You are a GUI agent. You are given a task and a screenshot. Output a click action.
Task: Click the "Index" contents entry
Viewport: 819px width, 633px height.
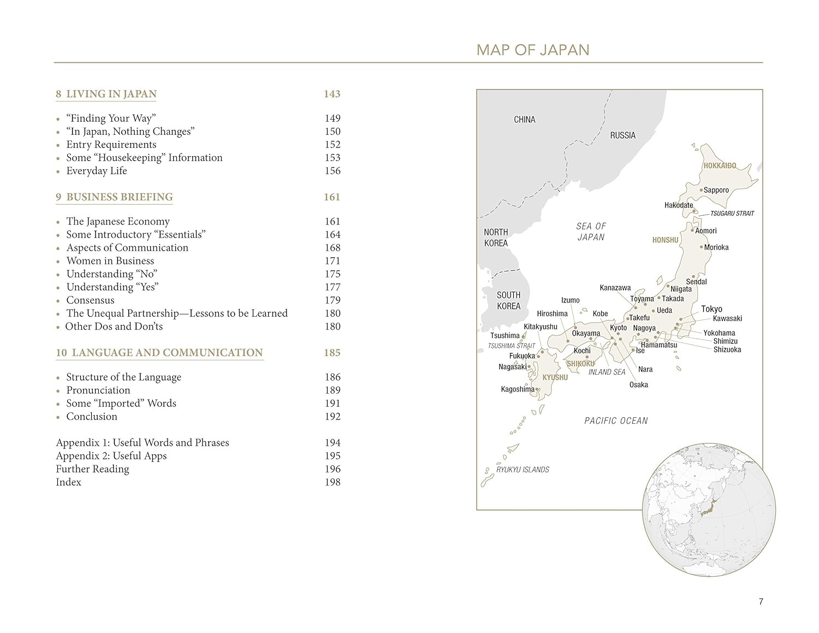tap(68, 482)
